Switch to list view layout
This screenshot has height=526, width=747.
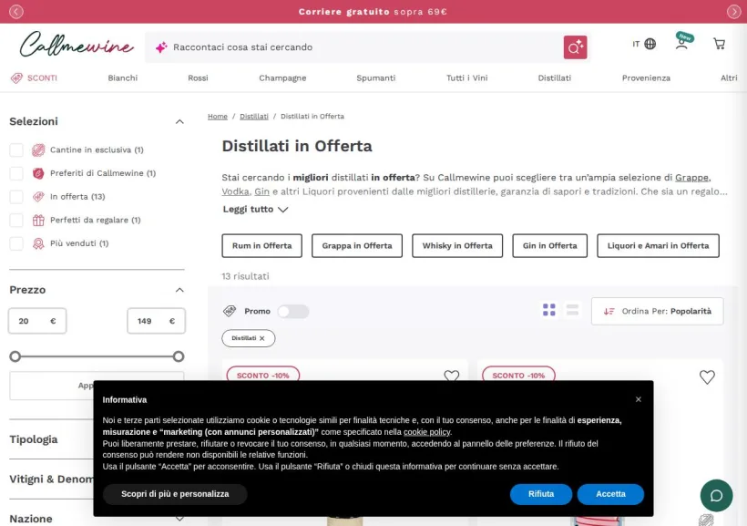coord(572,310)
